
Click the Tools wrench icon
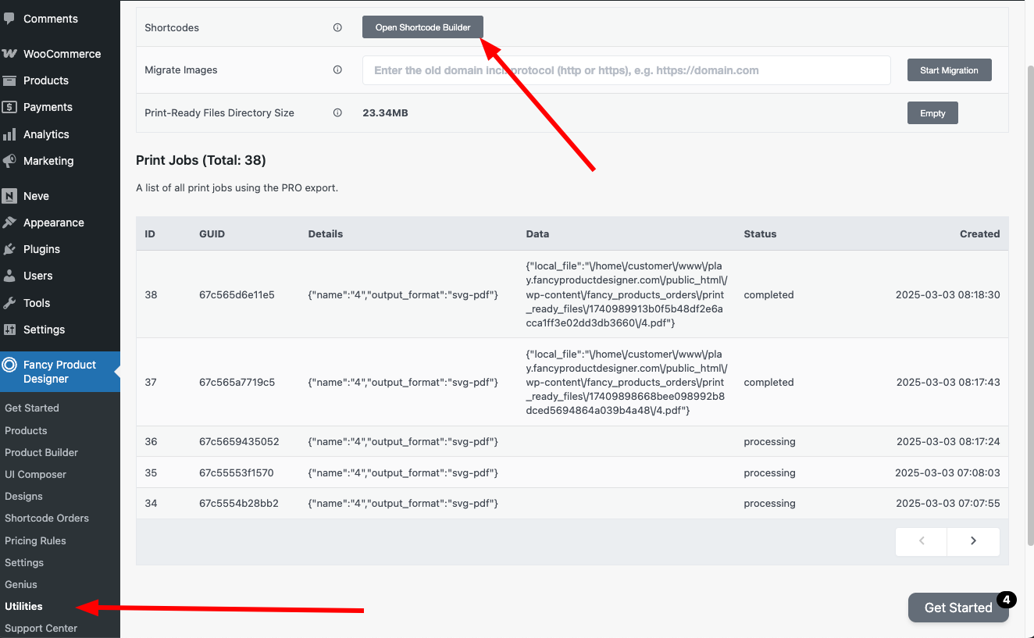tap(9, 303)
